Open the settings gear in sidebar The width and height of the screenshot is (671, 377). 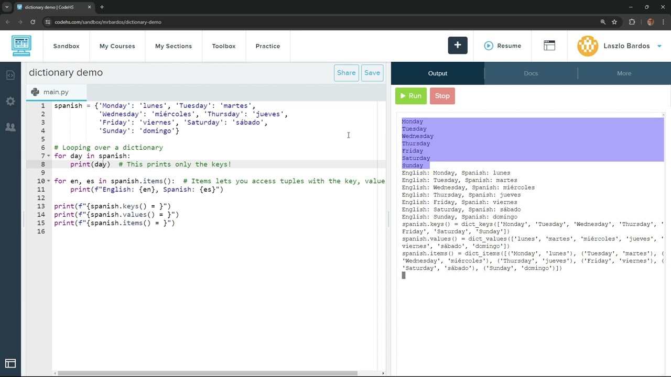coord(10,101)
